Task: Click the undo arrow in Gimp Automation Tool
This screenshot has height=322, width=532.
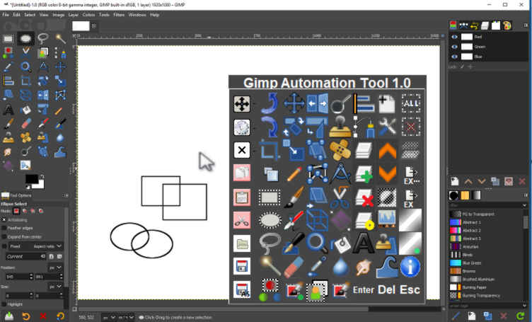Action: pyautogui.click(x=270, y=103)
